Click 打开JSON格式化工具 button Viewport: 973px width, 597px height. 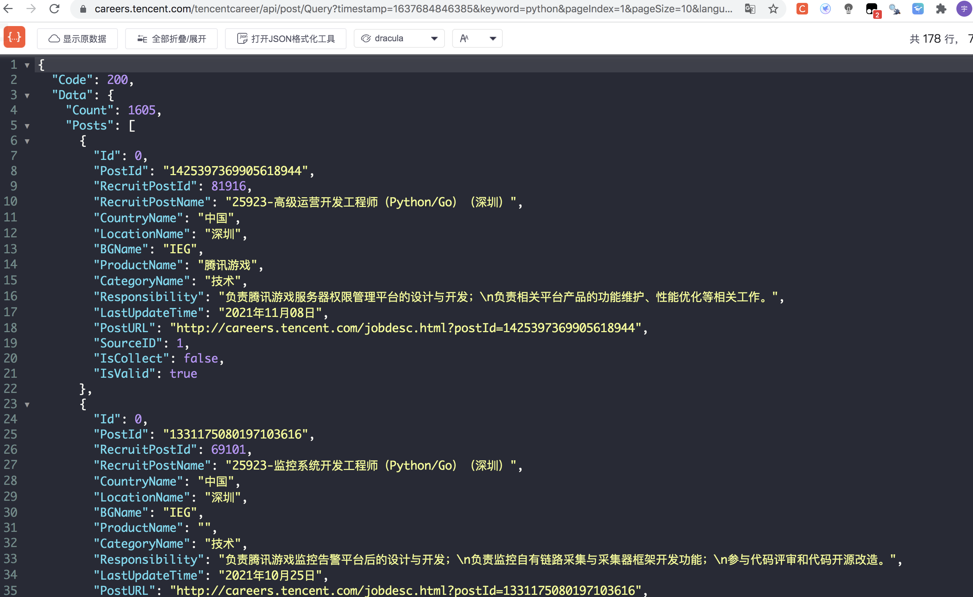(285, 38)
